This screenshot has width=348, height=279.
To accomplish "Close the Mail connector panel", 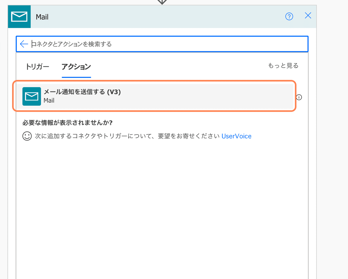I will tap(308, 16).
